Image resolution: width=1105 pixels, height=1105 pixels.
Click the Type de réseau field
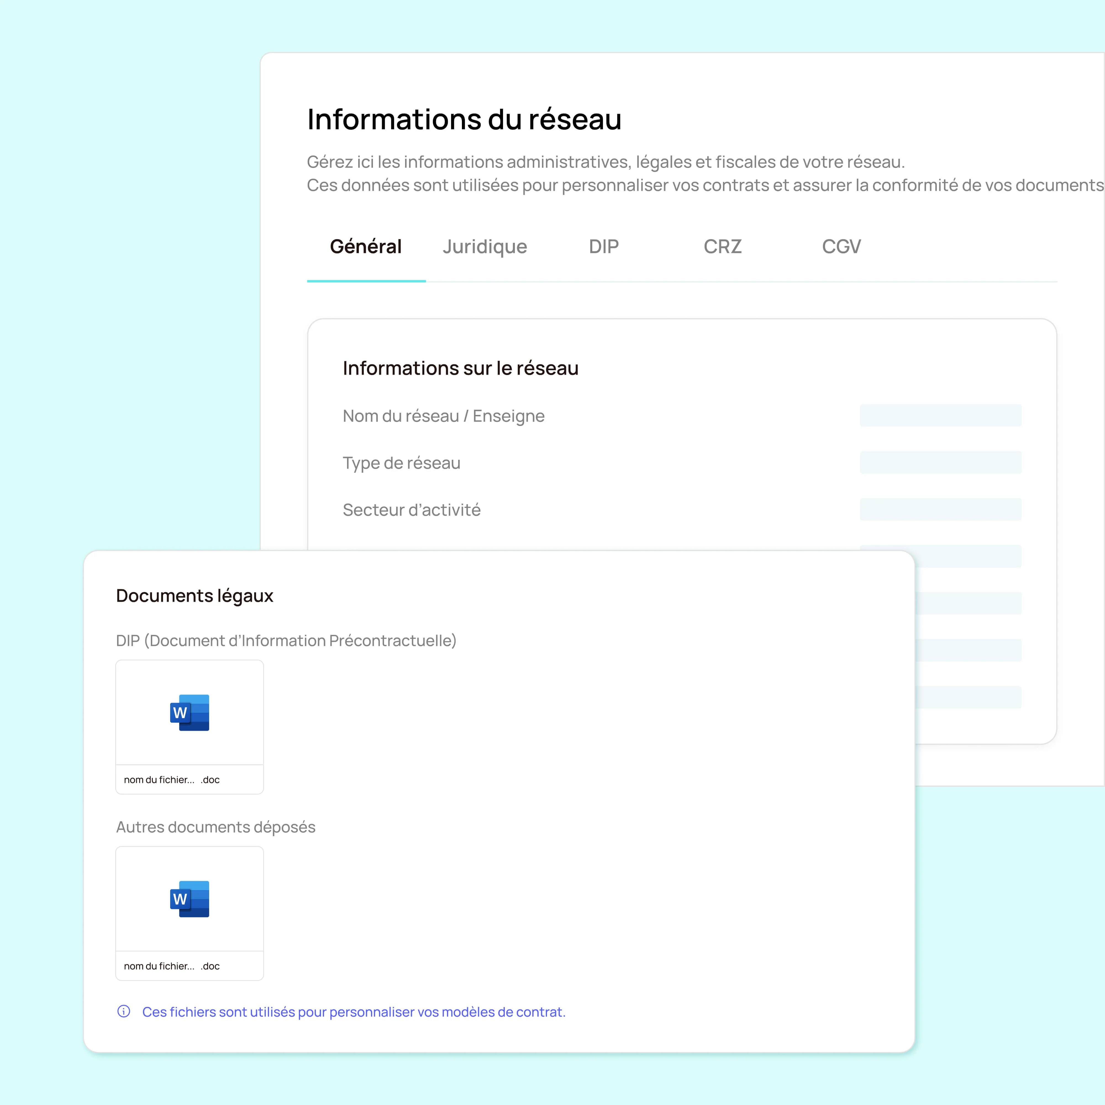[940, 462]
